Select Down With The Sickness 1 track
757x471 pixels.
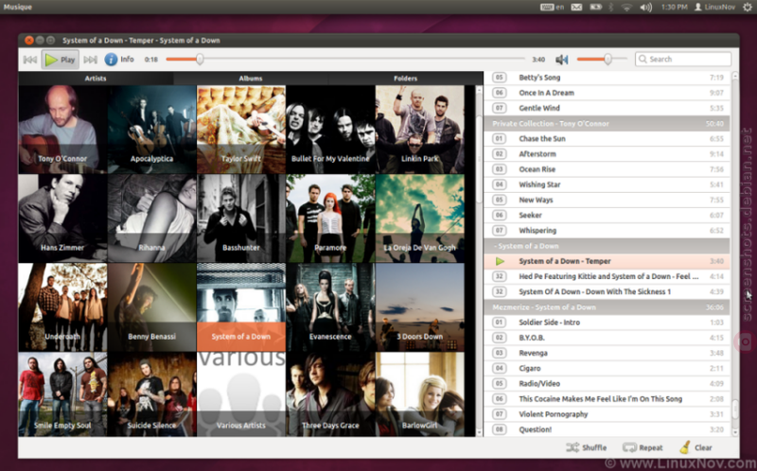607,291
